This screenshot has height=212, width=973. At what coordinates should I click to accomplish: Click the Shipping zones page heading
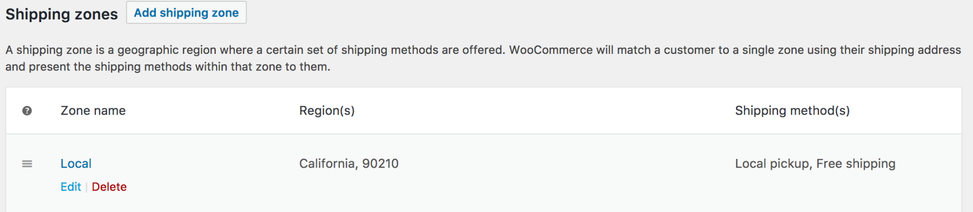(62, 14)
